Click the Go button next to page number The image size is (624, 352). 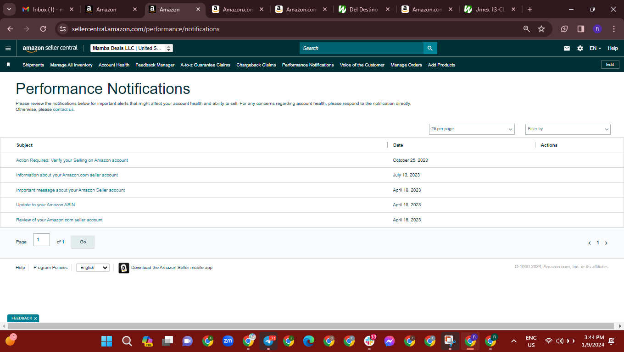coord(83,242)
